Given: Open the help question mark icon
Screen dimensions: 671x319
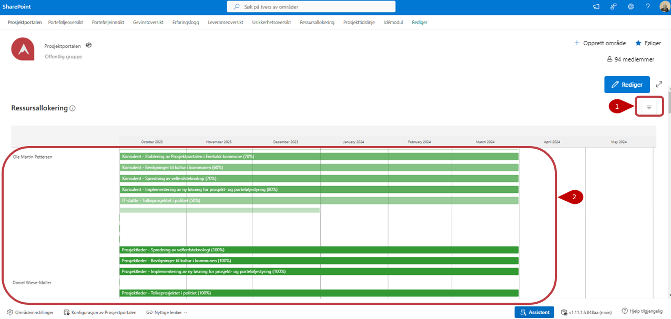Looking at the screenshot, I should point(648,7).
